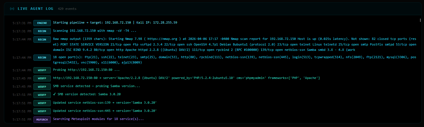Image resolution: width=424 pixels, height=127 pixels.
Task: Click WEBFP badge beside 'SMB service detected'
Action: (42, 86)
